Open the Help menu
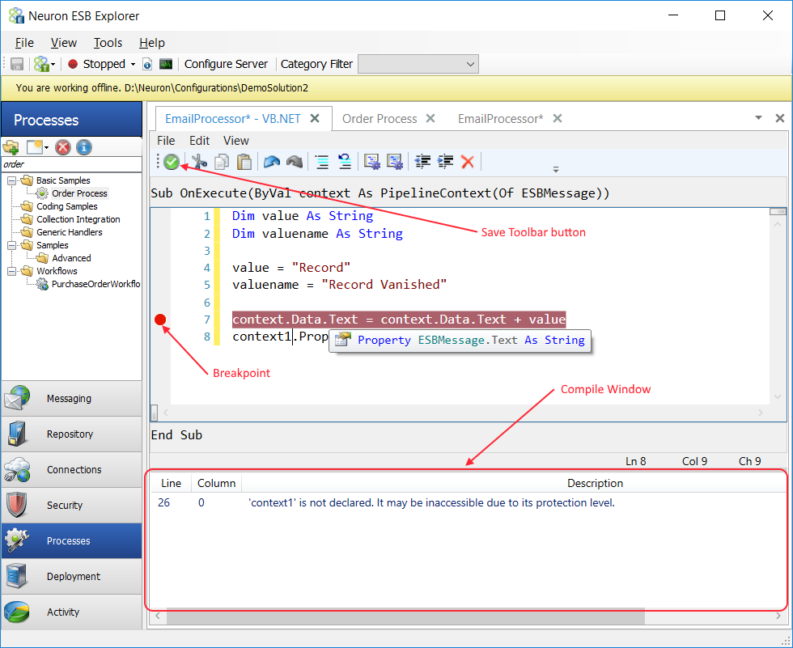This screenshot has width=793, height=648. click(x=152, y=43)
